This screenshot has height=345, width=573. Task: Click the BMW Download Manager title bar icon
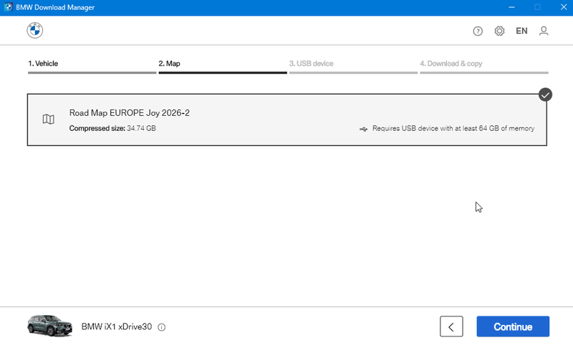coord(8,7)
